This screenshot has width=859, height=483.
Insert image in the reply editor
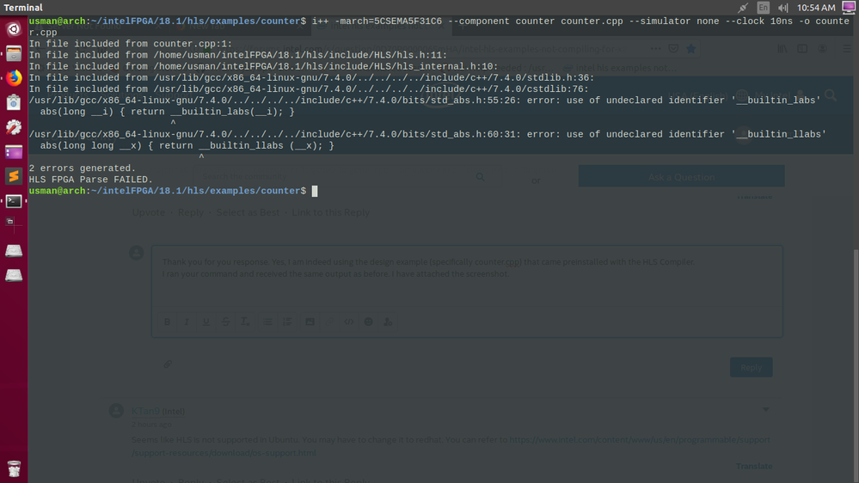point(310,321)
